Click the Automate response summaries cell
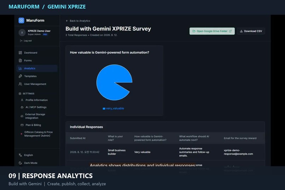This screenshot has height=190, width=285. pyautogui.click(x=194, y=152)
